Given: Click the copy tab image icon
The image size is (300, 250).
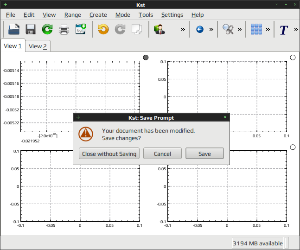Looking at the screenshot, I should (137, 29).
